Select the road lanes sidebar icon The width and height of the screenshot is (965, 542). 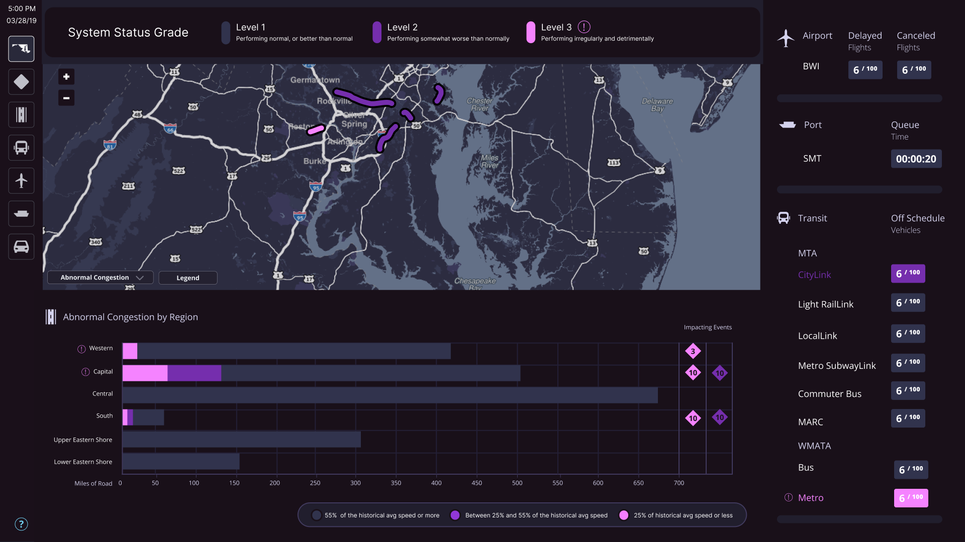pyautogui.click(x=21, y=115)
